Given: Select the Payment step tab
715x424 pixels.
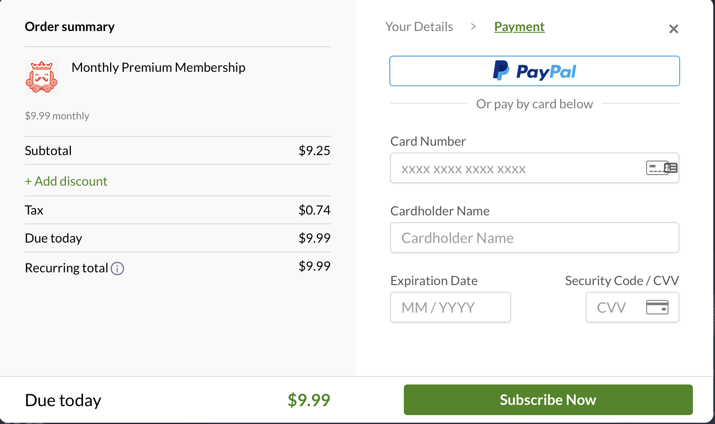Looking at the screenshot, I should click(x=519, y=27).
